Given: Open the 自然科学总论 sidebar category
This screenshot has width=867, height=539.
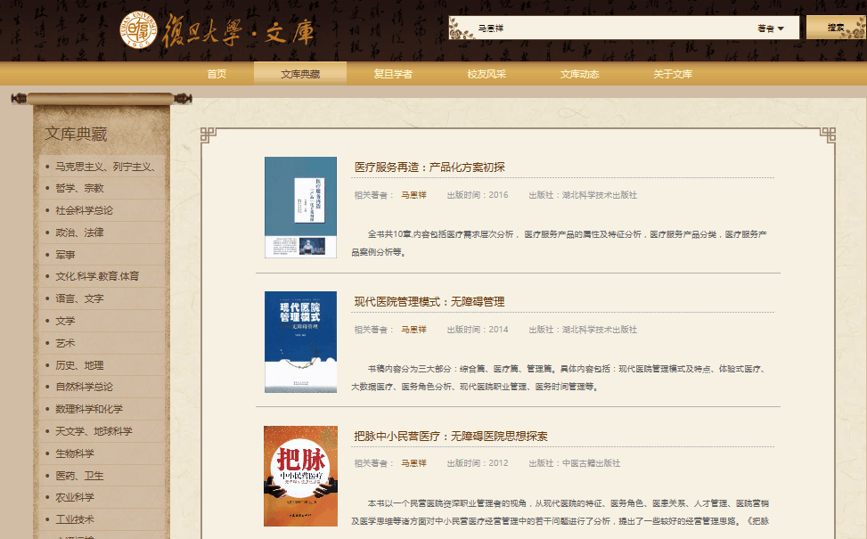Looking at the screenshot, I should click(x=84, y=387).
